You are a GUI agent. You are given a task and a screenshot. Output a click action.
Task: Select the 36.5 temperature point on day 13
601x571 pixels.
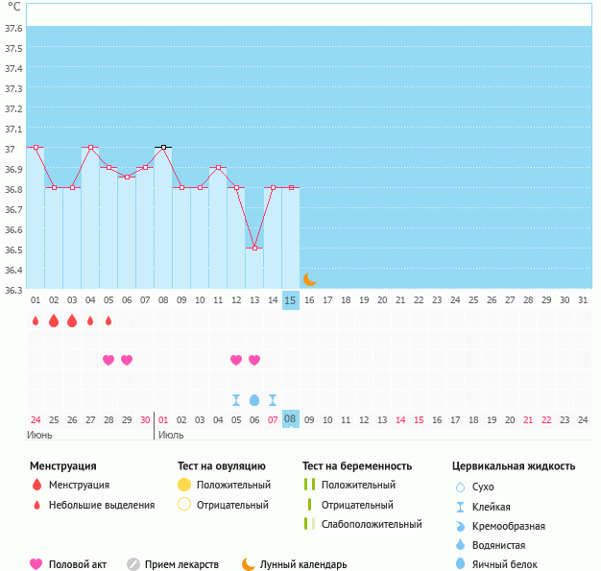(x=254, y=248)
